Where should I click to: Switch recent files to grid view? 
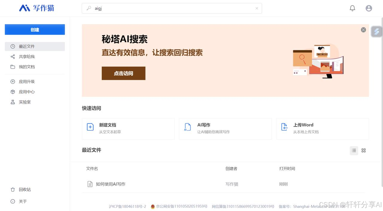[364, 150]
